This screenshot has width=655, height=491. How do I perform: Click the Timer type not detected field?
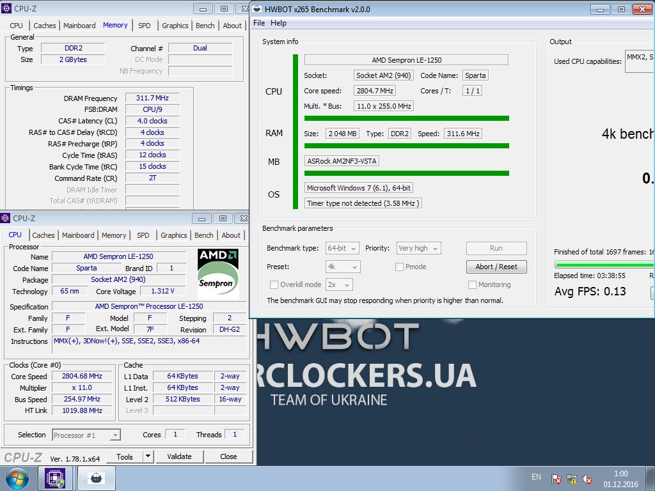[x=363, y=203]
